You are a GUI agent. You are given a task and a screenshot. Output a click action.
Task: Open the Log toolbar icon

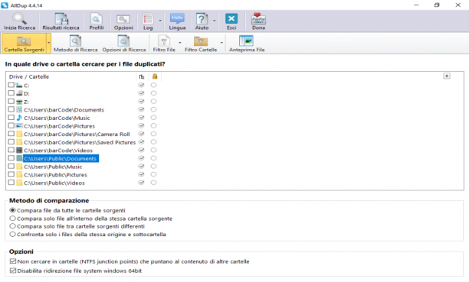(x=148, y=21)
